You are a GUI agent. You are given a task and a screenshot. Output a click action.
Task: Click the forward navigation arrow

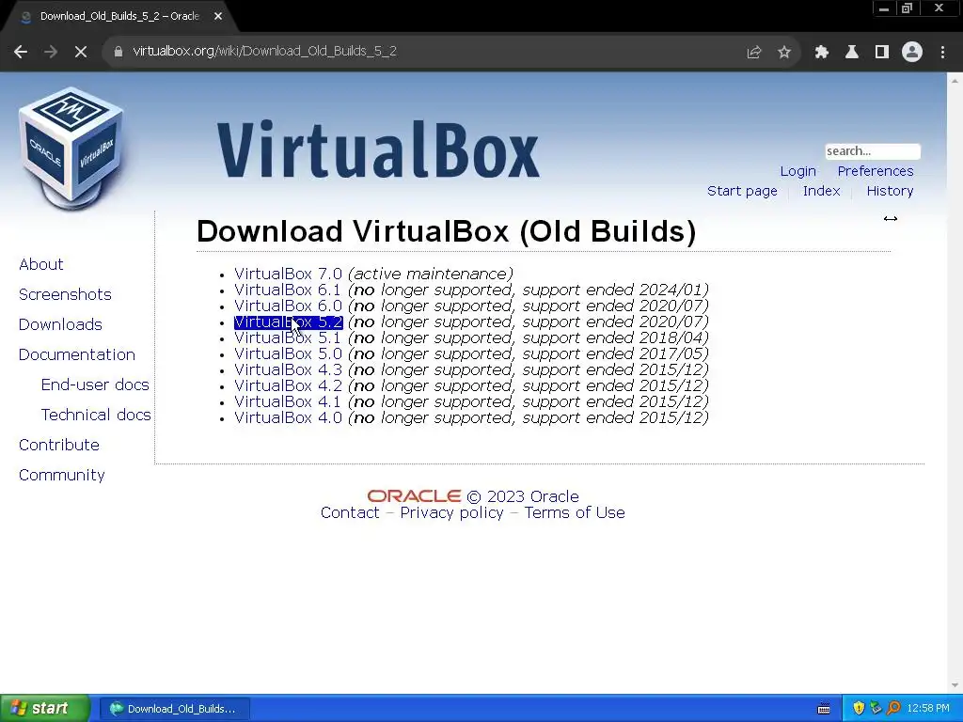click(51, 52)
